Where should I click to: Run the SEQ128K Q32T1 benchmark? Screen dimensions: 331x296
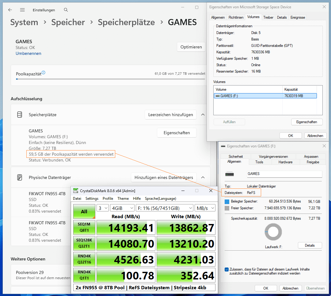click(x=84, y=243)
